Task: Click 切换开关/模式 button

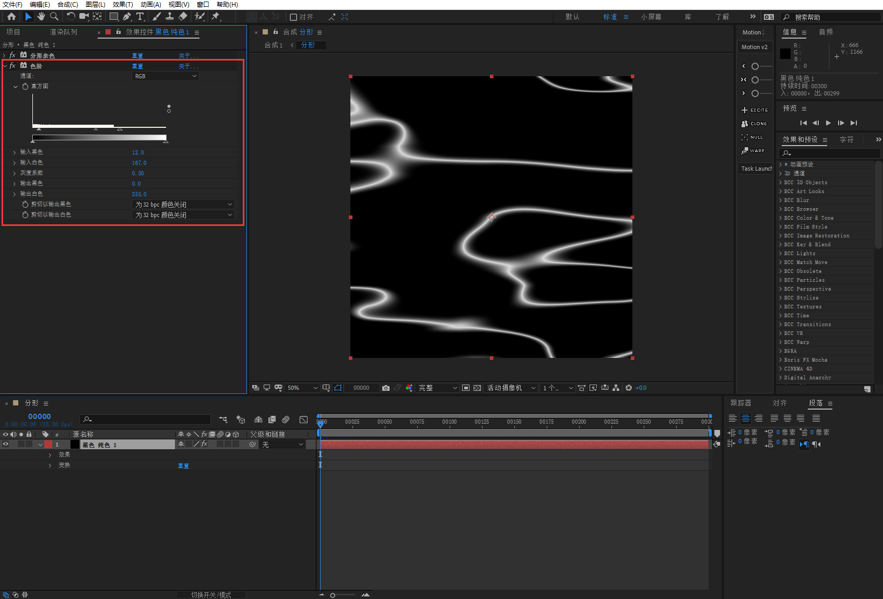Action: tap(211, 595)
